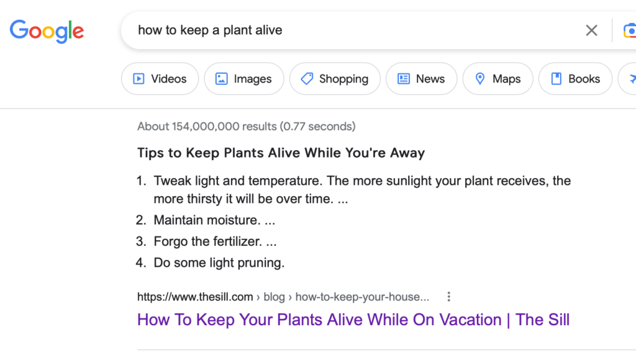This screenshot has width=636, height=358.
Task: Click inside the search input field
Action: tap(311, 30)
